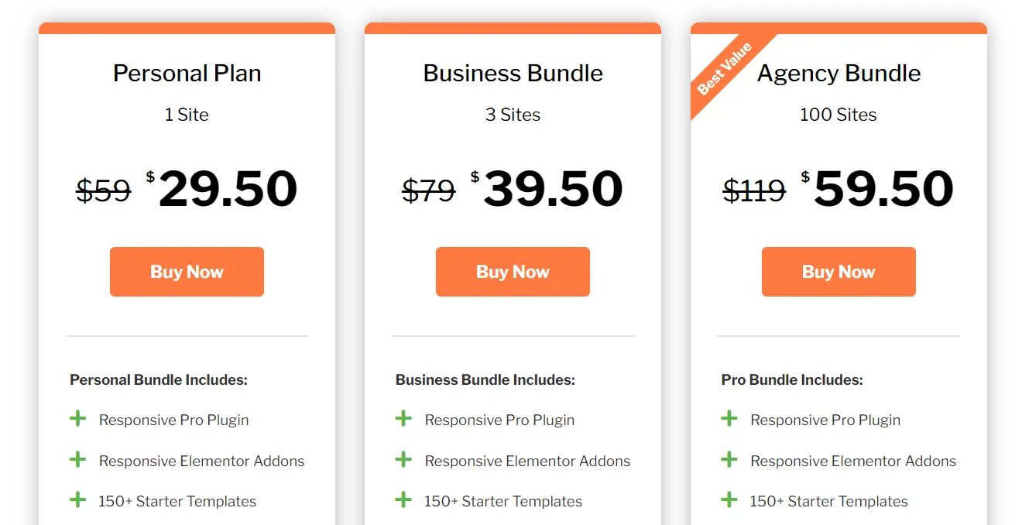
Task: Click the 3 Sites label under Business Bundle
Action: (x=513, y=114)
